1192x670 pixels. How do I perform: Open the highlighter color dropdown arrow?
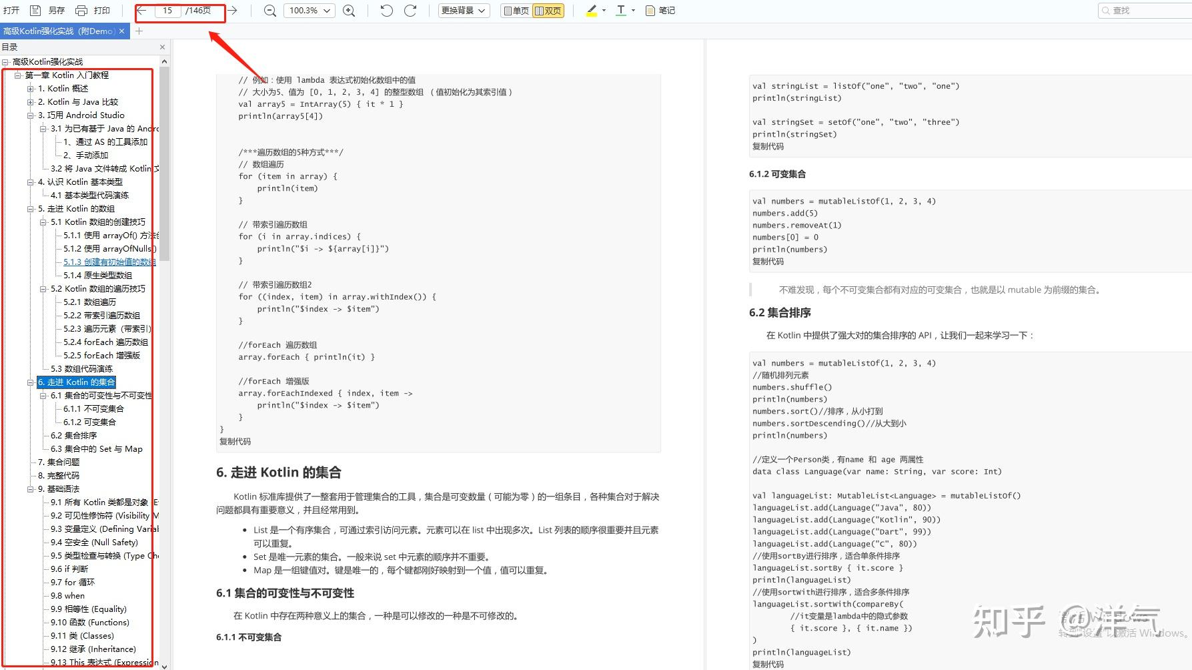click(602, 10)
